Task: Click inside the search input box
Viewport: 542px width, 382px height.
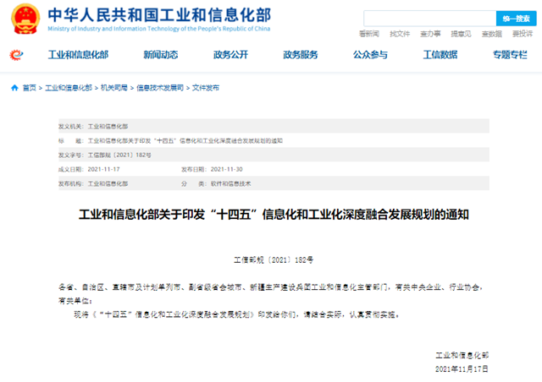Action: (x=429, y=19)
